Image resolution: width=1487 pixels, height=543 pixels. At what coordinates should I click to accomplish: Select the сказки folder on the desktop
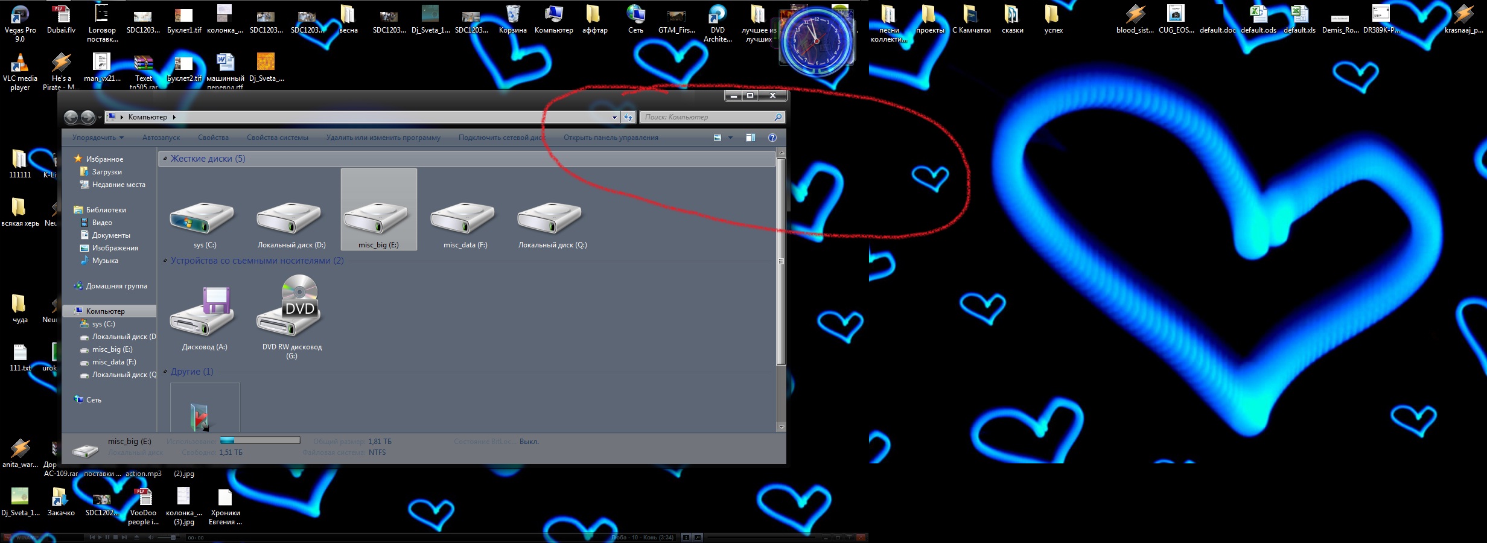pyautogui.click(x=1012, y=20)
